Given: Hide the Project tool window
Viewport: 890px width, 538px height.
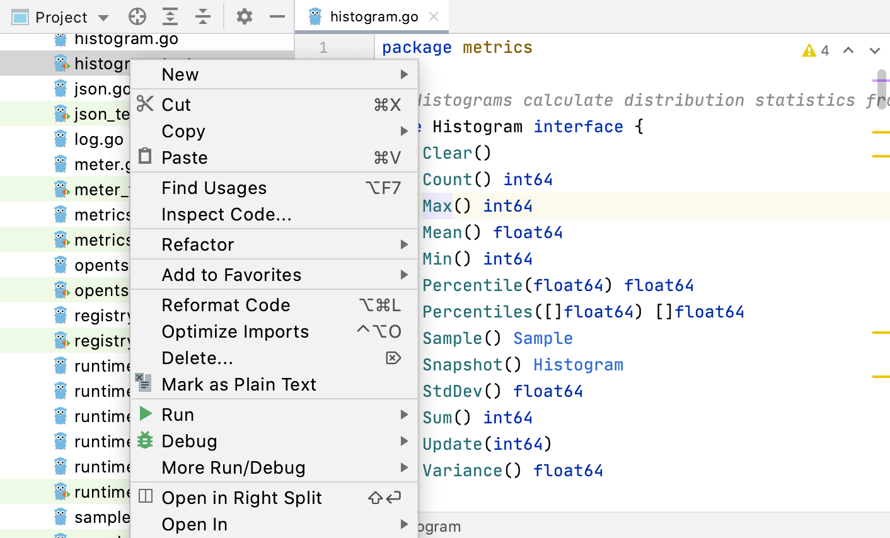Looking at the screenshot, I should [x=277, y=17].
